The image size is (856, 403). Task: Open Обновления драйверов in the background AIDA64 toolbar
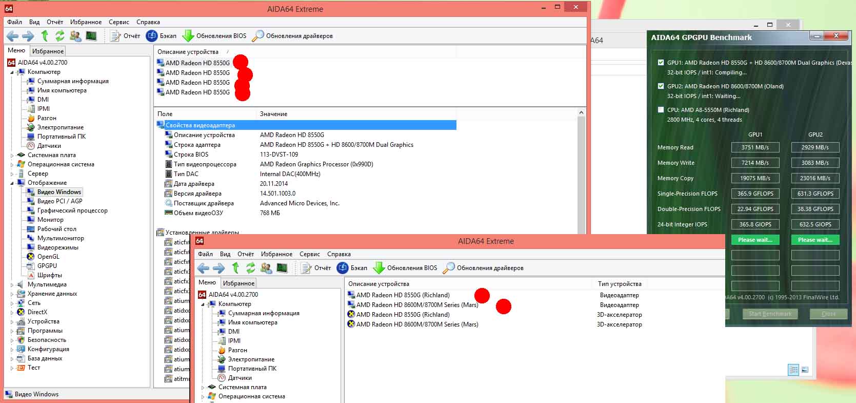tap(292, 36)
